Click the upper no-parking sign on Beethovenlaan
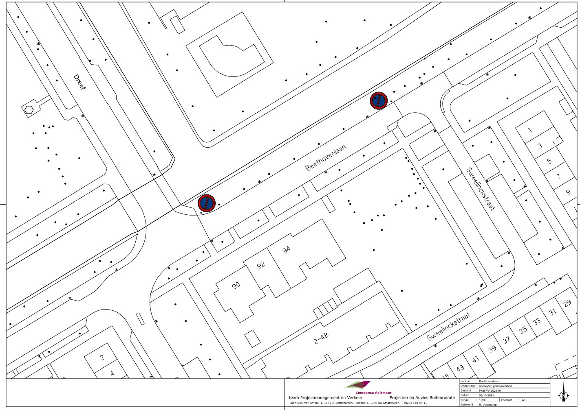The width and height of the screenshot is (580, 410). 379,101
